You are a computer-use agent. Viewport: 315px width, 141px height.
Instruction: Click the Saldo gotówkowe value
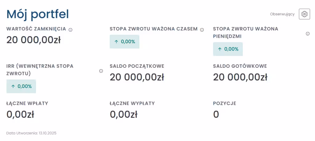point(240,77)
